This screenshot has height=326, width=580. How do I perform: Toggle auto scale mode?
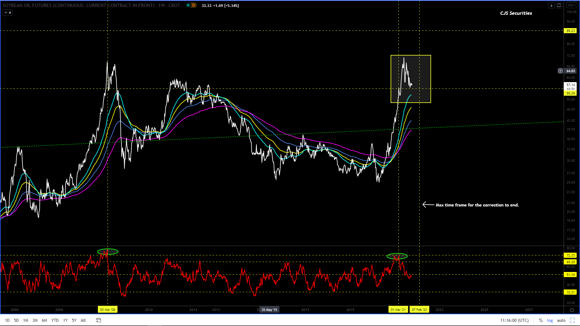coord(561,320)
